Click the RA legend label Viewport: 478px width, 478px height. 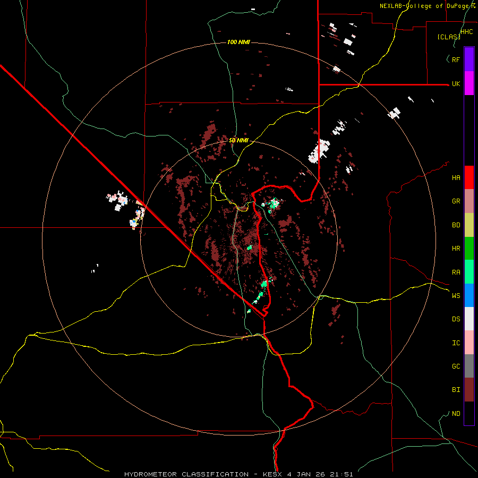point(456,272)
